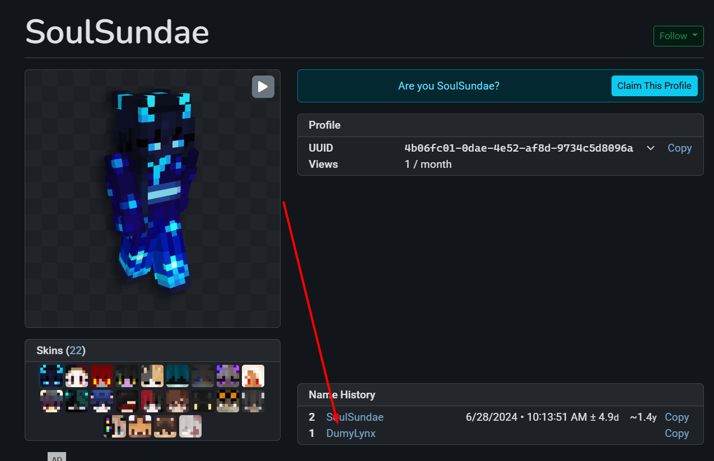Open the Follow dropdown
This screenshot has width=714, height=461.
coord(678,36)
